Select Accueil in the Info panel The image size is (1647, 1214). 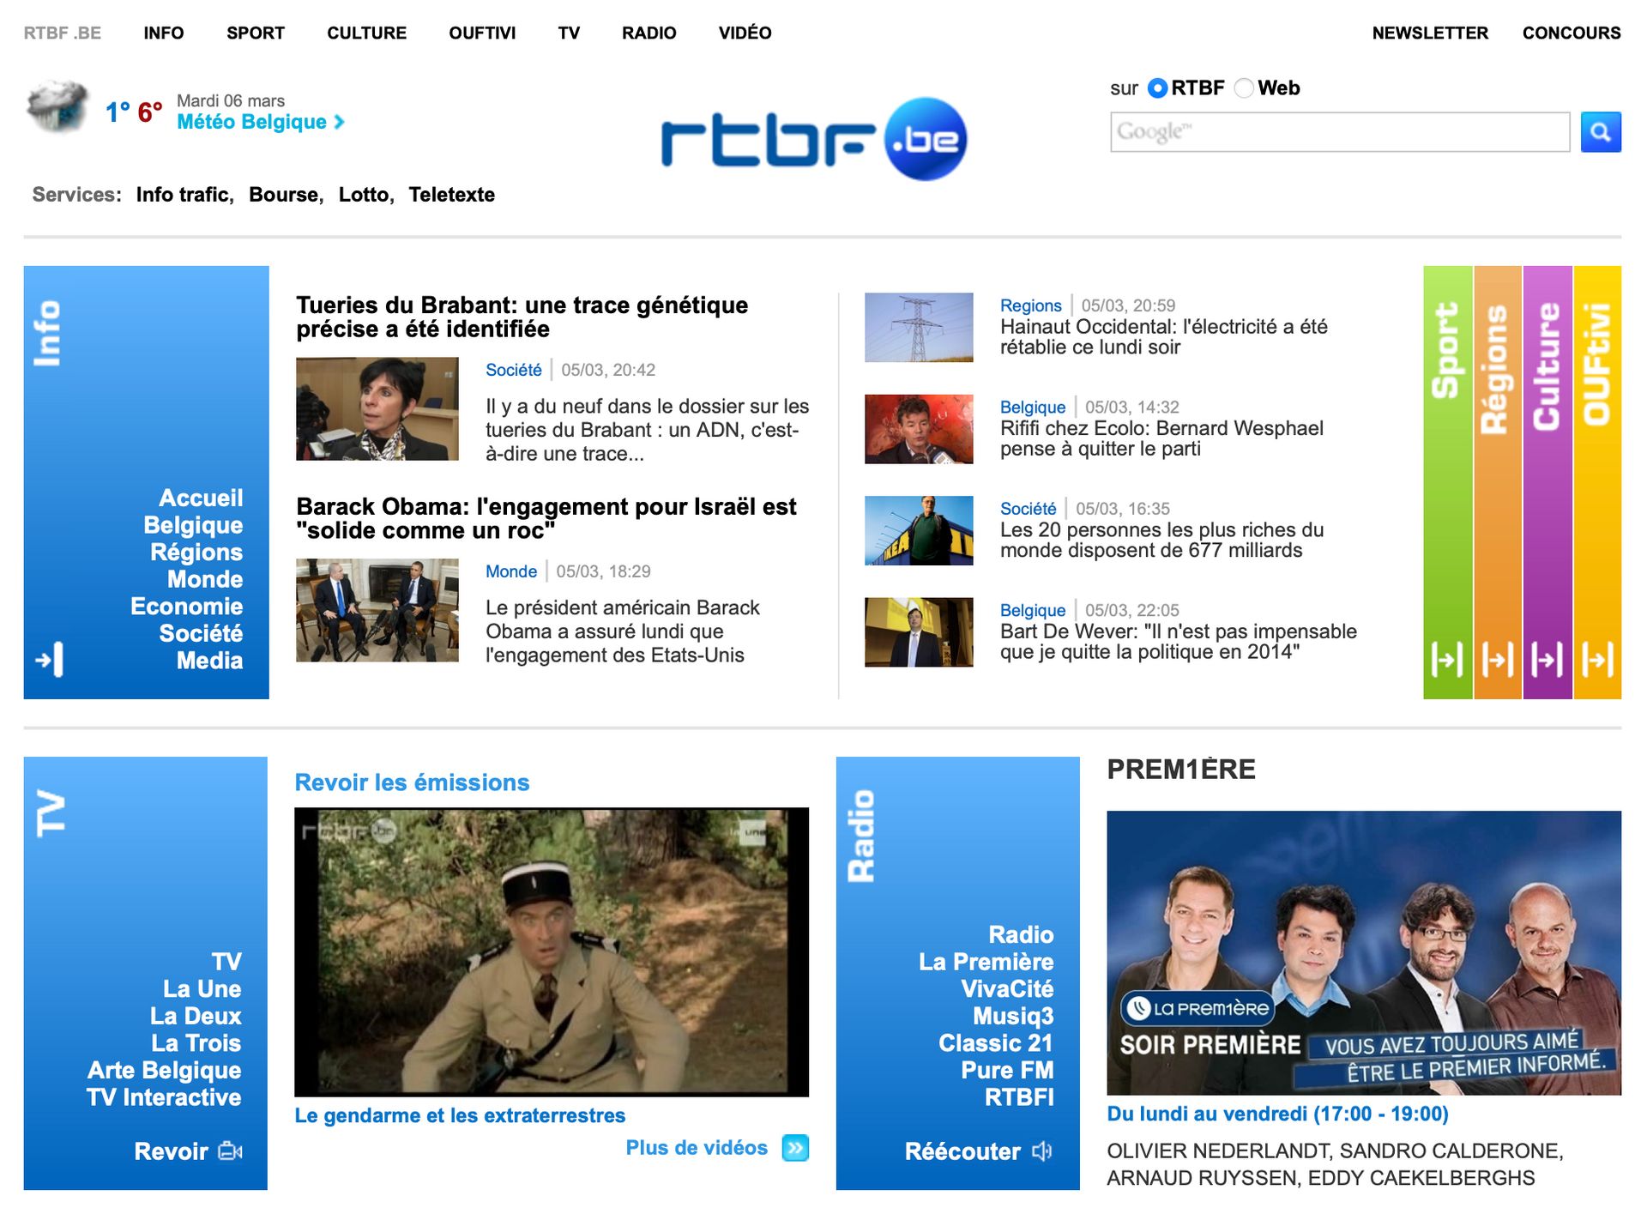pyautogui.click(x=201, y=498)
